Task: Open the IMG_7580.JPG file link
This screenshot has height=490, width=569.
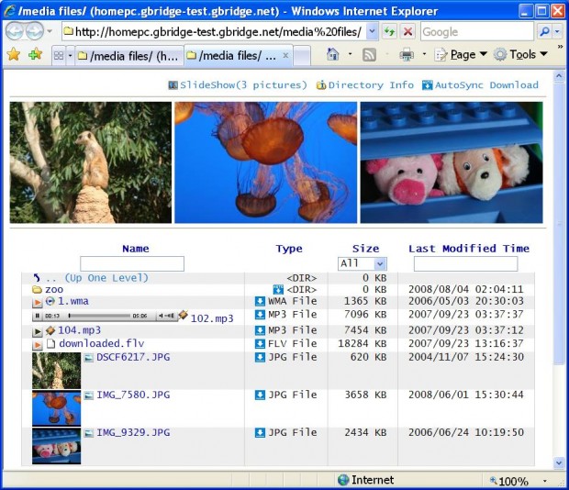Action: tap(133, 395)
